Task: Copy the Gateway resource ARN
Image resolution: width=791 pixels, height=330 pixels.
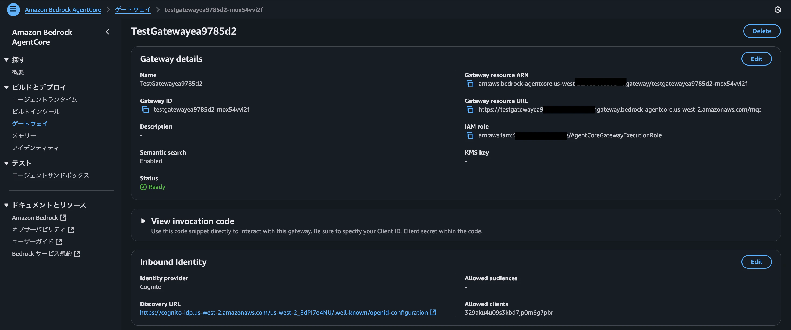Action: (469, 84)
